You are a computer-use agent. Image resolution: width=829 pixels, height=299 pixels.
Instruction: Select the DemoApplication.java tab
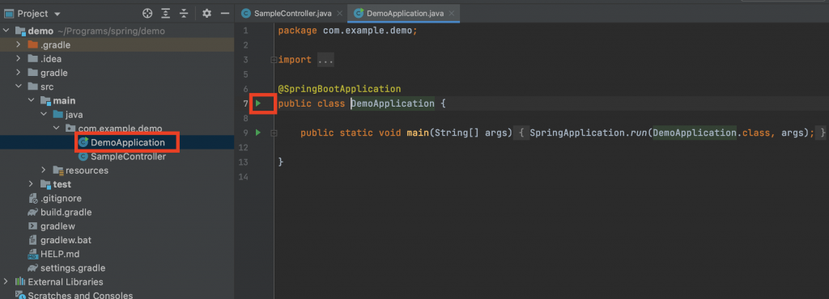pos(405,13)
